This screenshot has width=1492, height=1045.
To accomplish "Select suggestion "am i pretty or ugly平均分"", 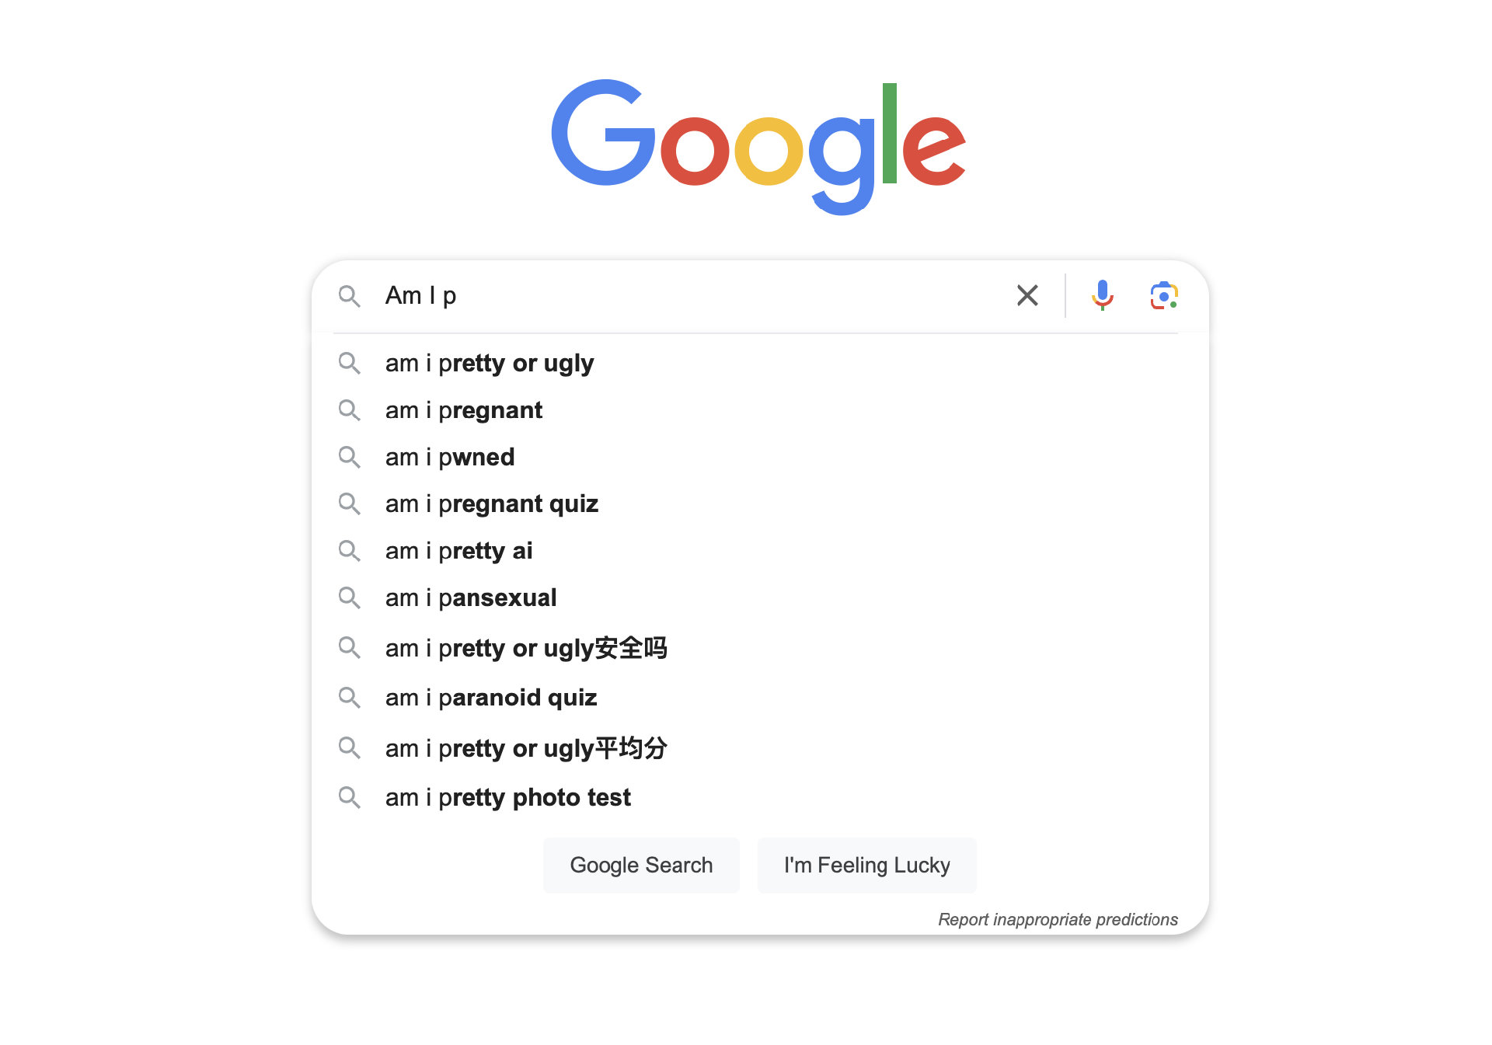I will [526, 748].
